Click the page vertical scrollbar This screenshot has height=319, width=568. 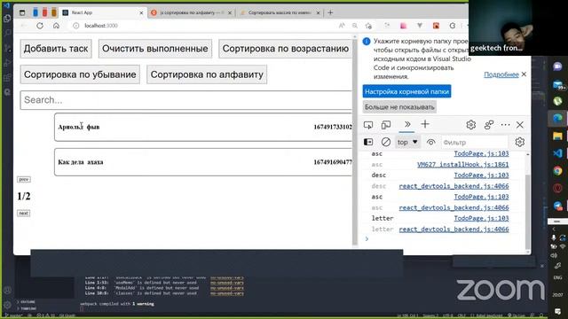pos(355,141)
